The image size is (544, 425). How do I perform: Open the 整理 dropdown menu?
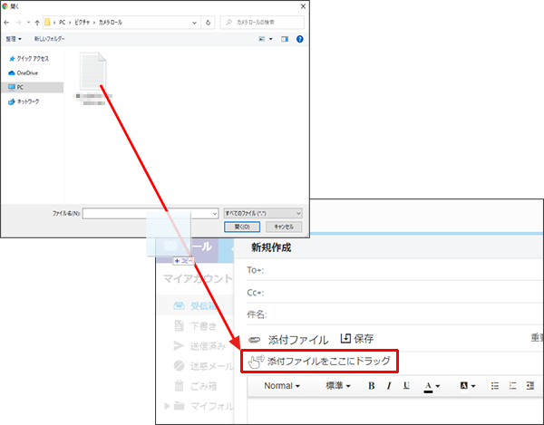pyautogui.click(x=14, y=39)
